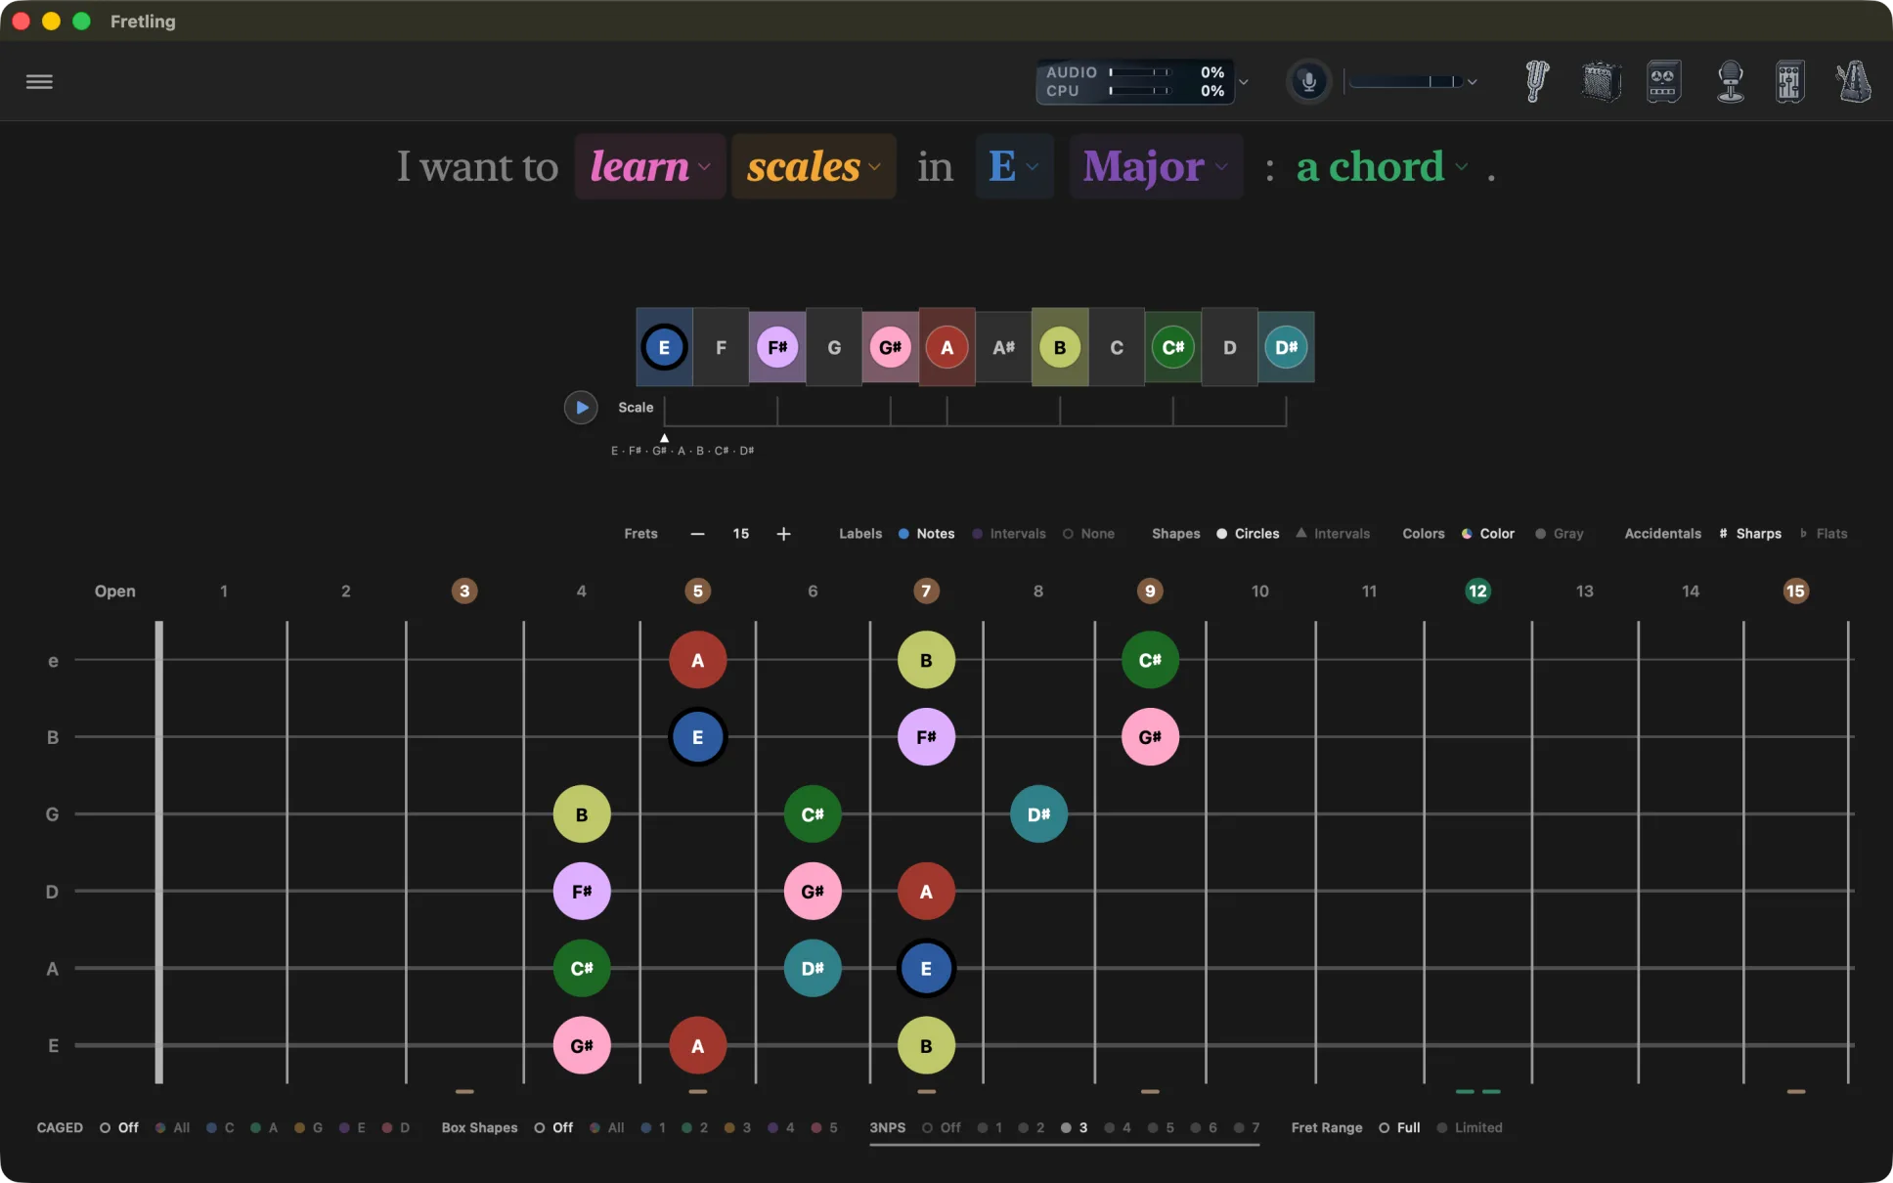
Task: Open the 'scales' dropdown
Action: coord(814,167)
